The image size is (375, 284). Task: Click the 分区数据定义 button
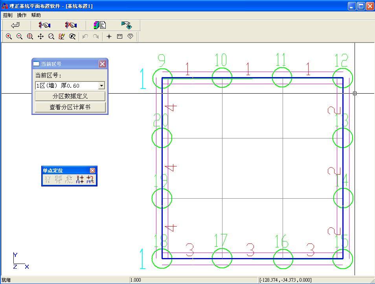point(70,96)
